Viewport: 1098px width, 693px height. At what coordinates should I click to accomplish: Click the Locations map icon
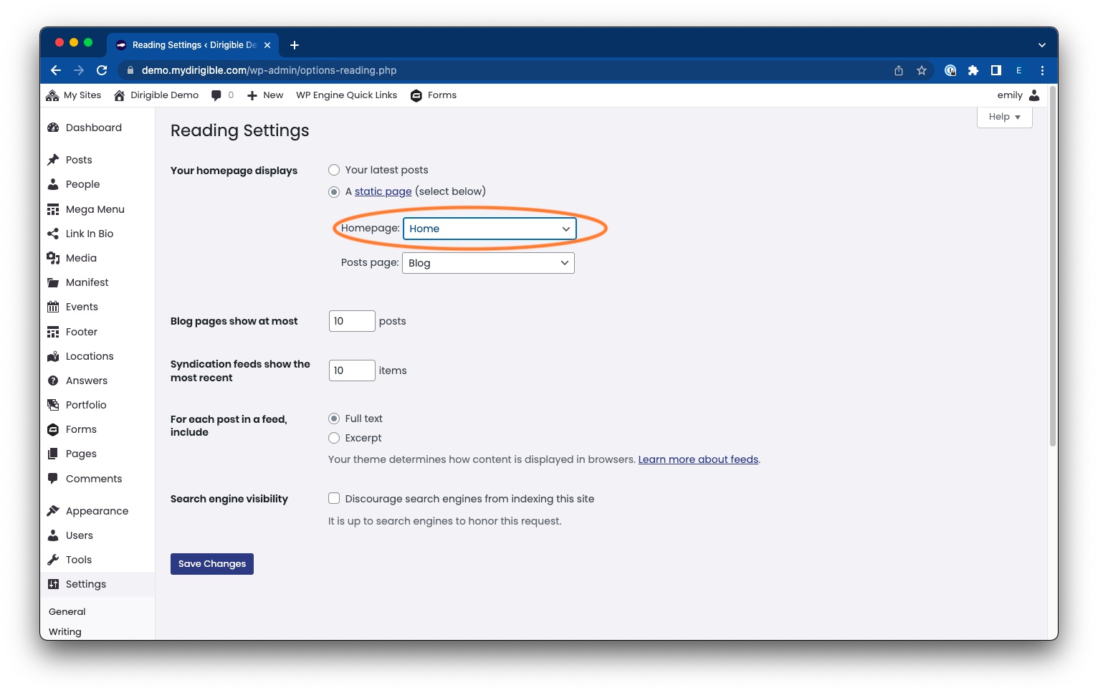pyautogui.click(x=53, y=356)
